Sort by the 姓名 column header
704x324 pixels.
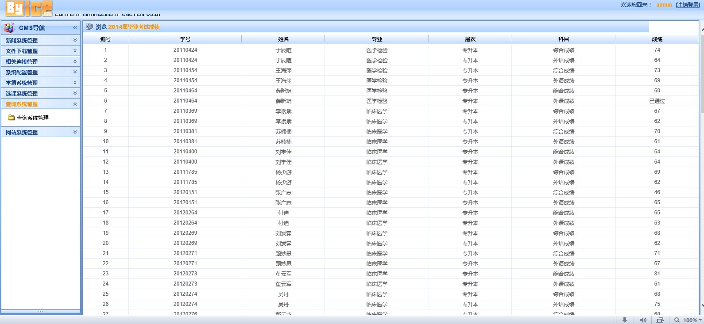[283, 39]
